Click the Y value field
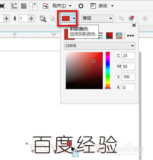 [128, 77]
